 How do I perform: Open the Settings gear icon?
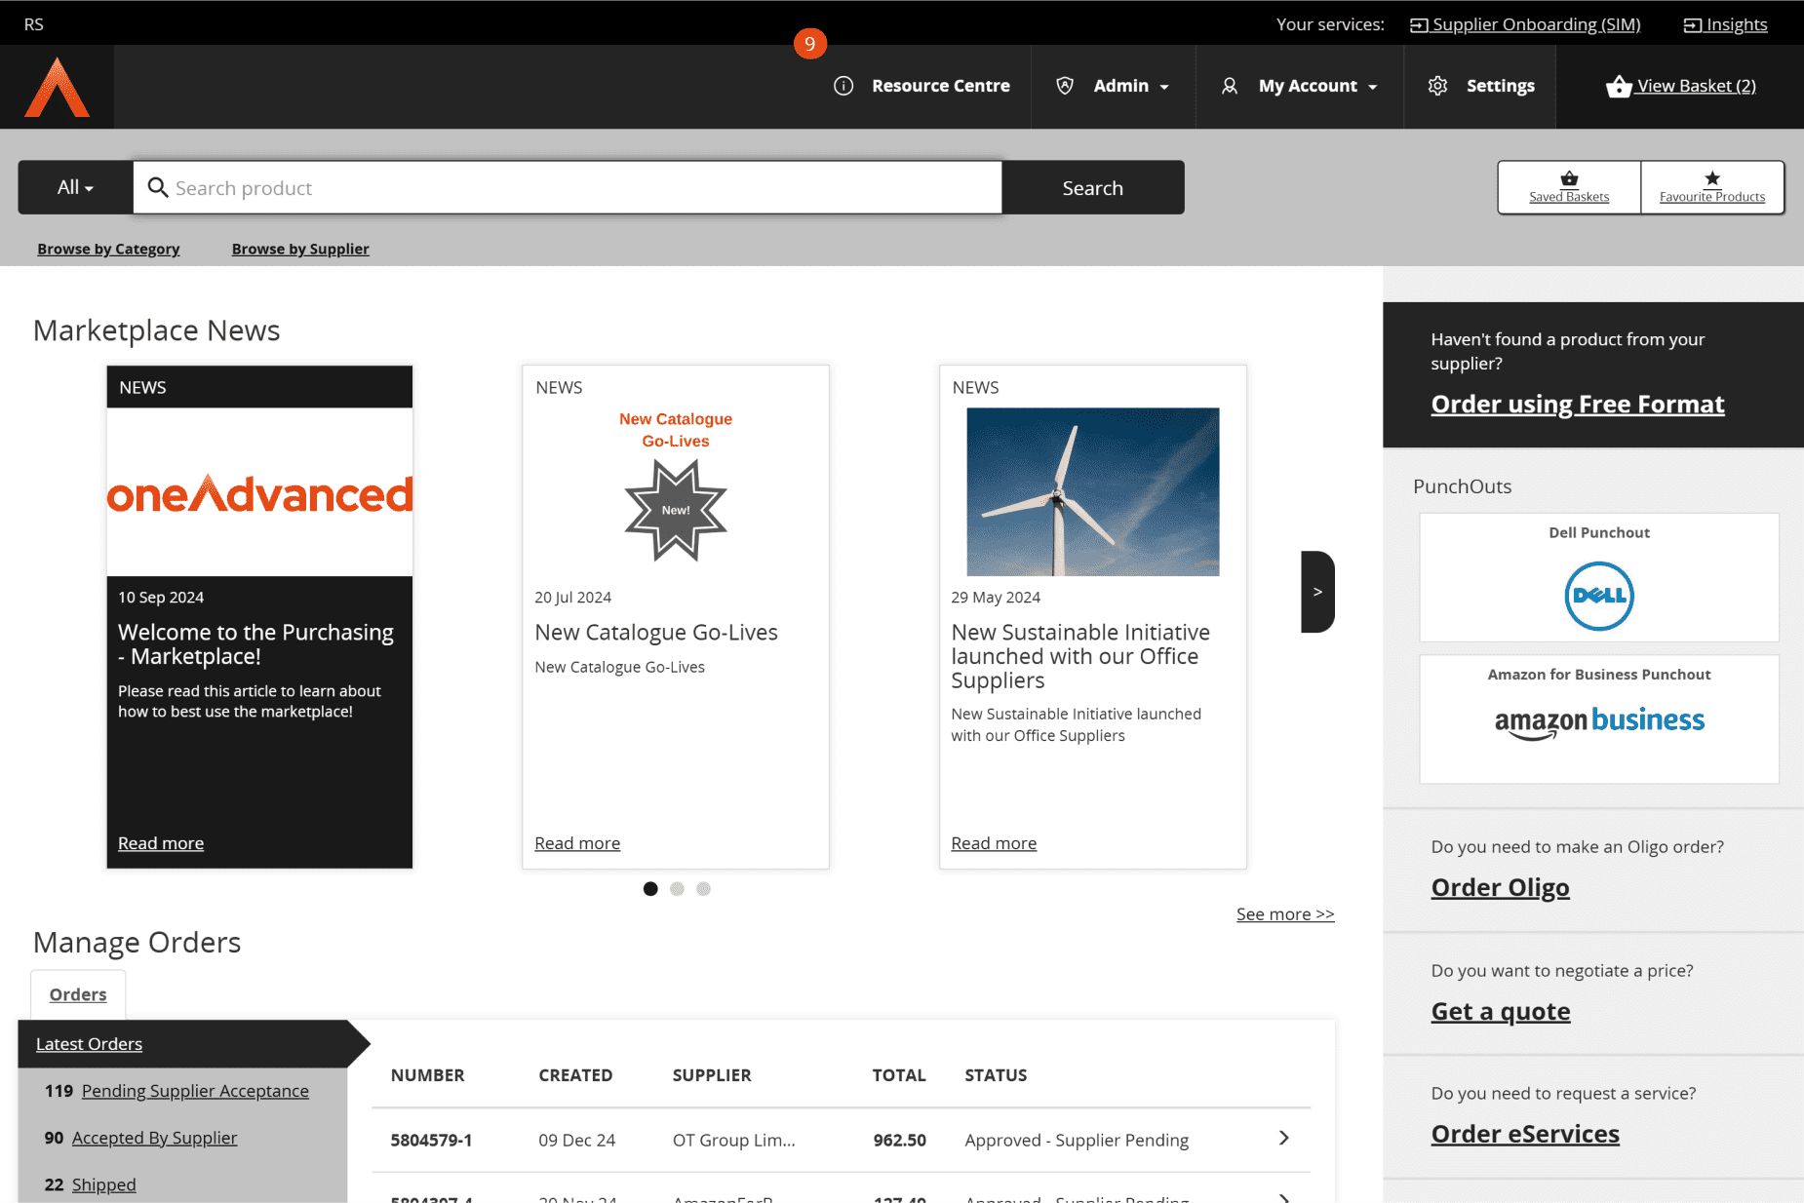1437,86
